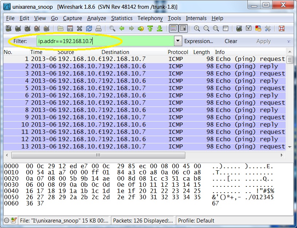Go forward in packet history
Screen dimensions: 297x228
(x=131, y=28)
